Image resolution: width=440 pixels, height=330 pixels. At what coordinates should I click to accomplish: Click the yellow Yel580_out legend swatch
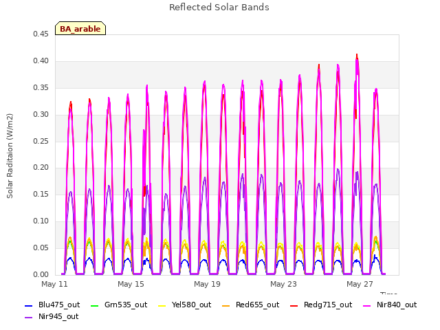coord(162,305)
